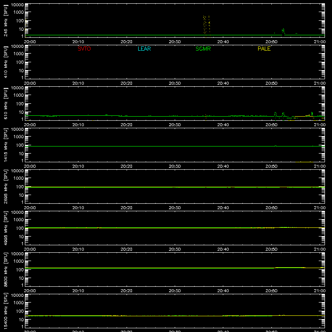Screen dimensions: 332x332
Task: Click the 10000 tick label of 2695 MHz panel
Action: (17, 171)
